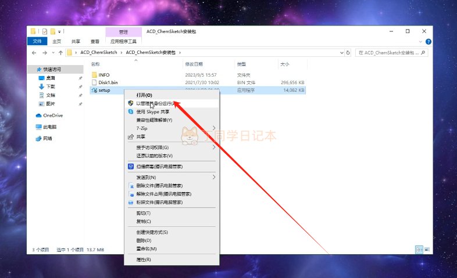Select 此电脑 in the navigation pane
This screenshot has height=278, width=457.
49,127
